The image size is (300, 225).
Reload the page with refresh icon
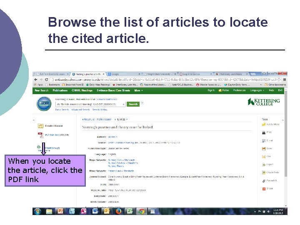pos(47,80)
